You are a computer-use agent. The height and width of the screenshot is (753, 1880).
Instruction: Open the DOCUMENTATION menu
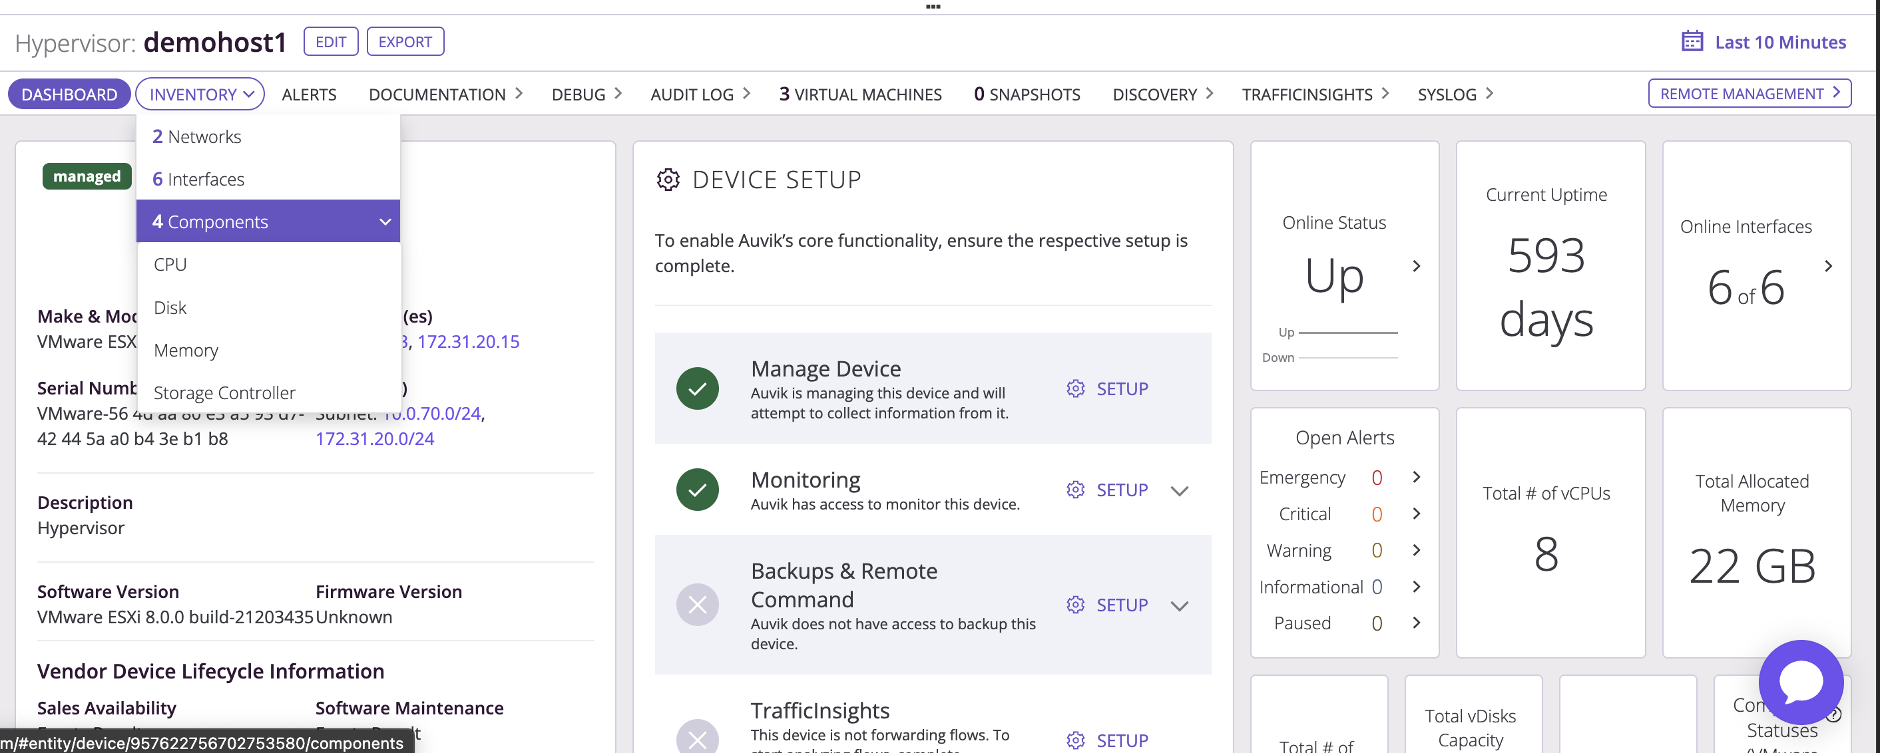point(445,94)
